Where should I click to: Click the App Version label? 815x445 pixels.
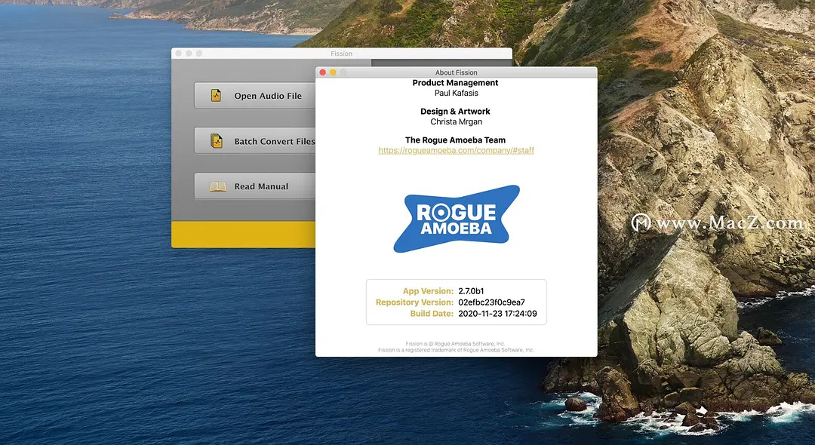(428, 291)
